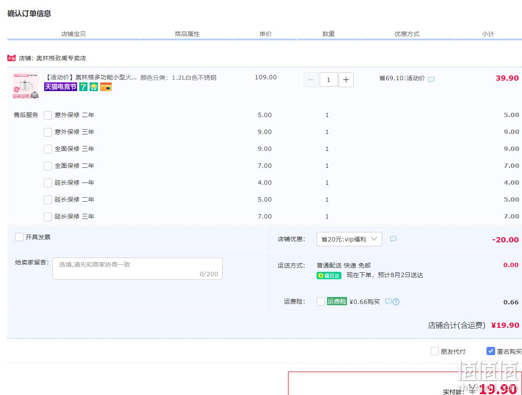This screenshot has width=522, height=395.
Task: Click the 预计8月2日送达 delivery estimate
Action: 400,275
